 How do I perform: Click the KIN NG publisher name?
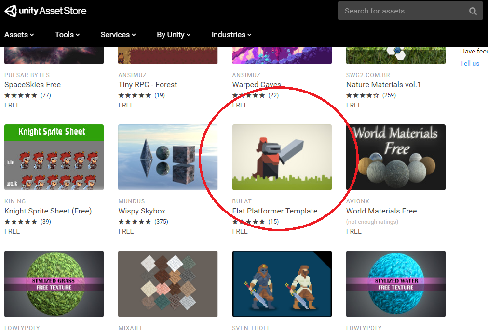(x=15, y=201)
